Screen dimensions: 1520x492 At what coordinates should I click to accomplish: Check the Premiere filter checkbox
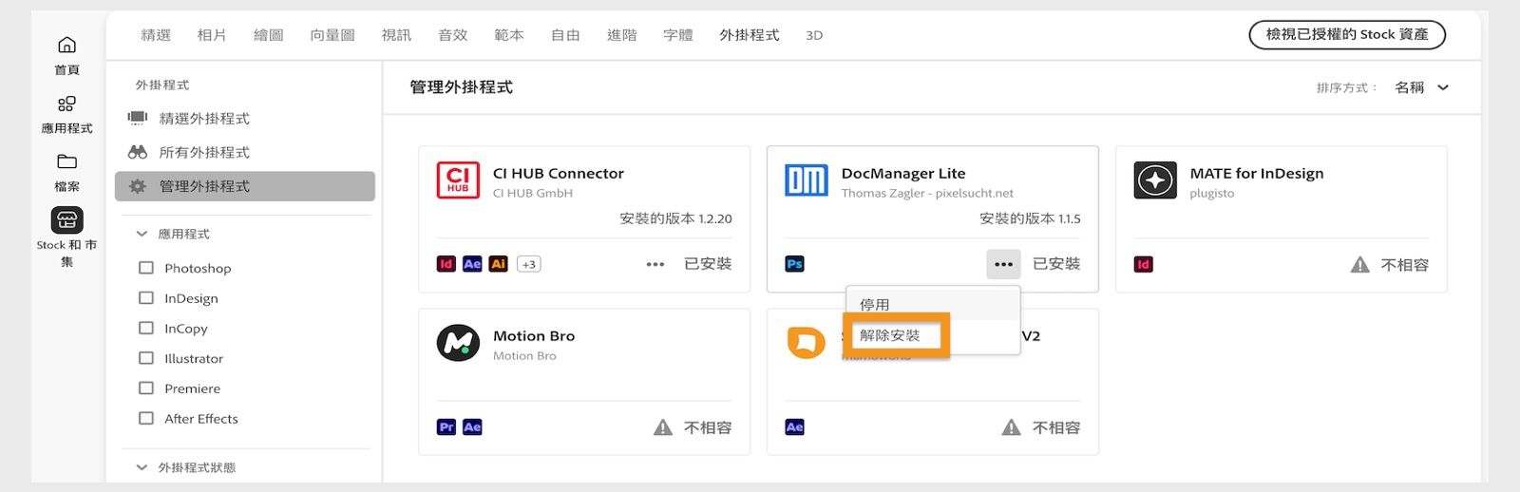[146, 388]
